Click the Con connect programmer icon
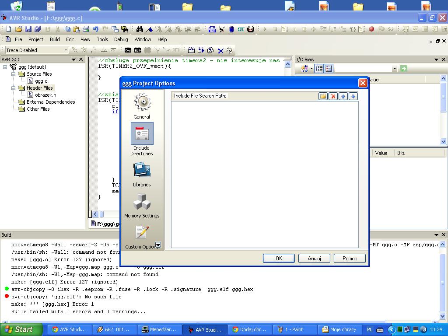 [128, 50]
